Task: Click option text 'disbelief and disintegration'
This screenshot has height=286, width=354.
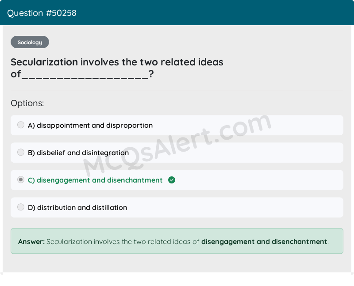Action: tap(83, 153)
